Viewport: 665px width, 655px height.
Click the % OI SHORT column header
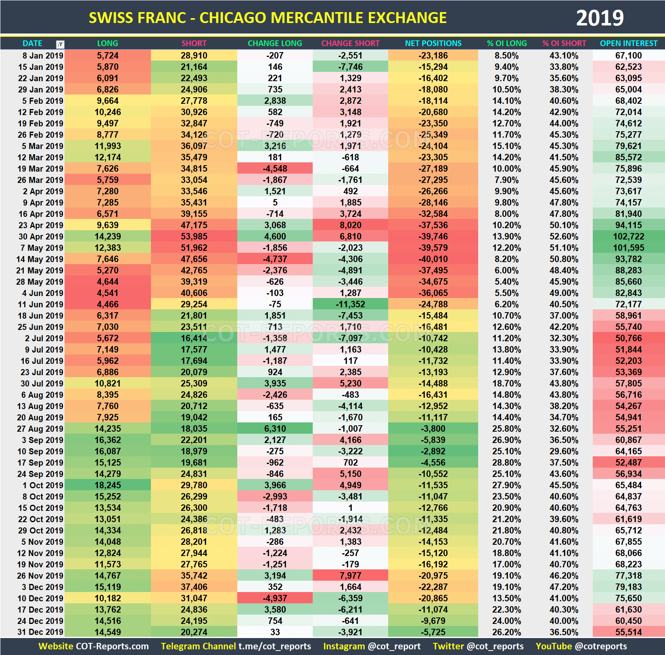tap(564, 43)
